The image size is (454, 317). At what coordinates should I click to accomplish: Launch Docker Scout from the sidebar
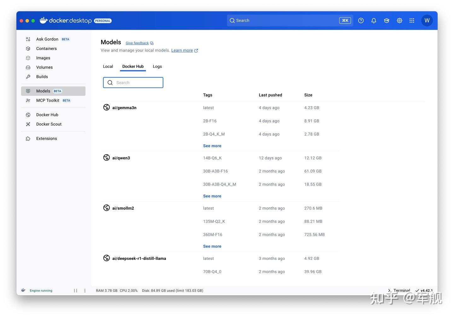(x=49, y=124)
